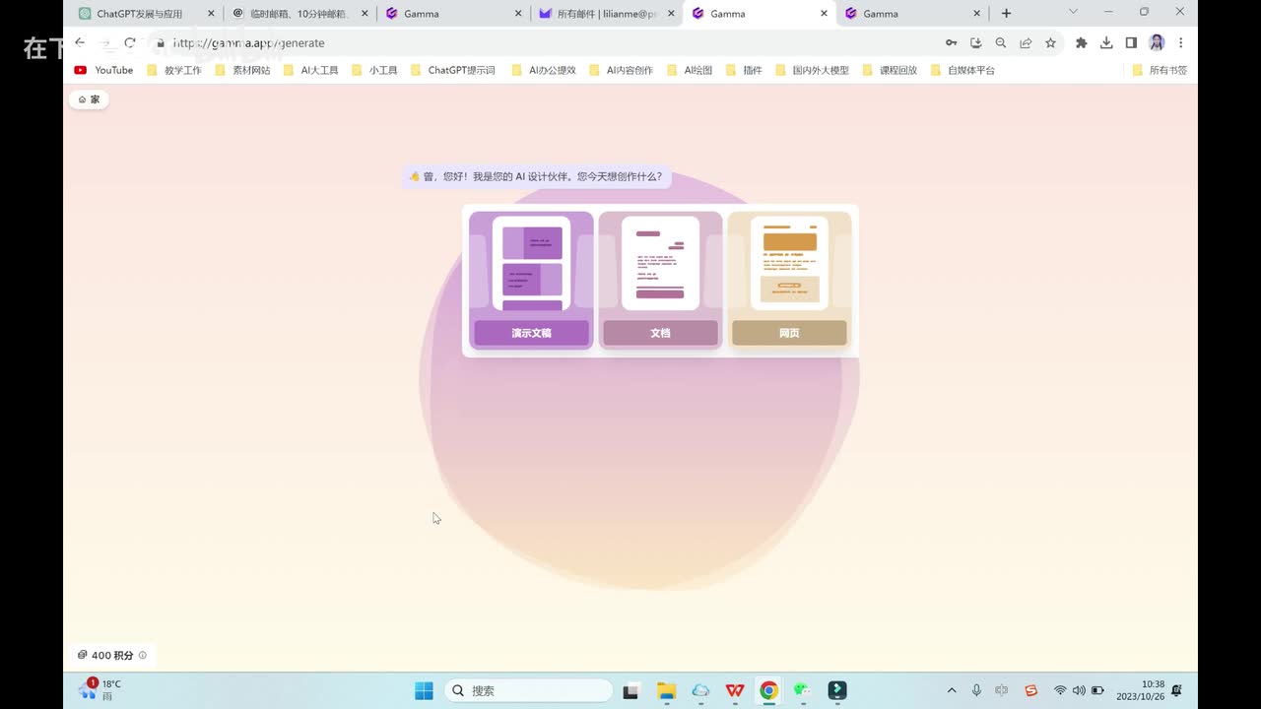Switch to ChatGPT发展与应用 tab
Viewport: 1261px width, 709px height.
[139, 14]
